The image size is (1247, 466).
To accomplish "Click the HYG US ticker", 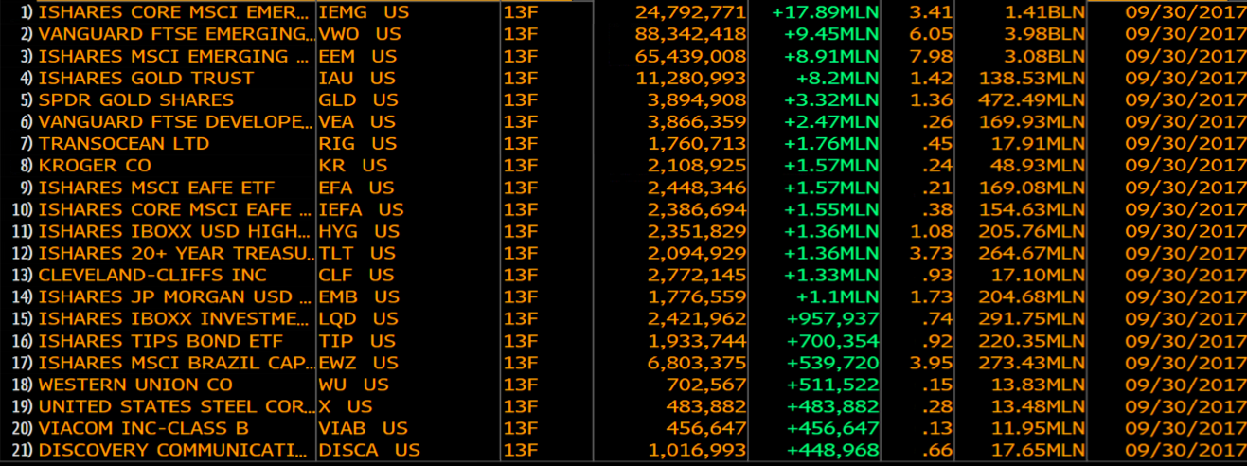I will [359, 231].
